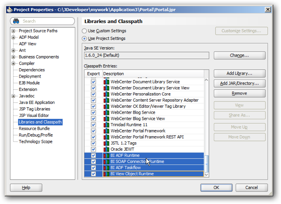
Task: Open Help for project properties
Action: click(26, 188)
